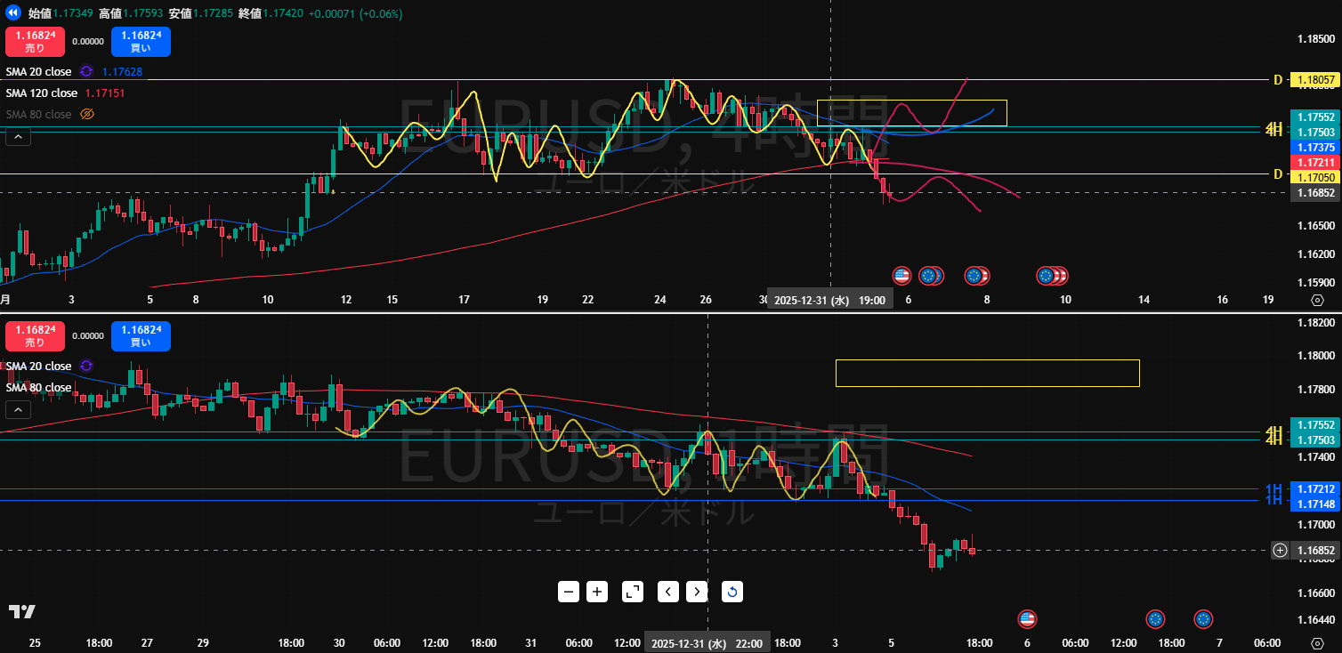This screenshot has height=653, width=1342.
Task: Open the US economic event in lower chart
Action: [x=1027, y=618]
